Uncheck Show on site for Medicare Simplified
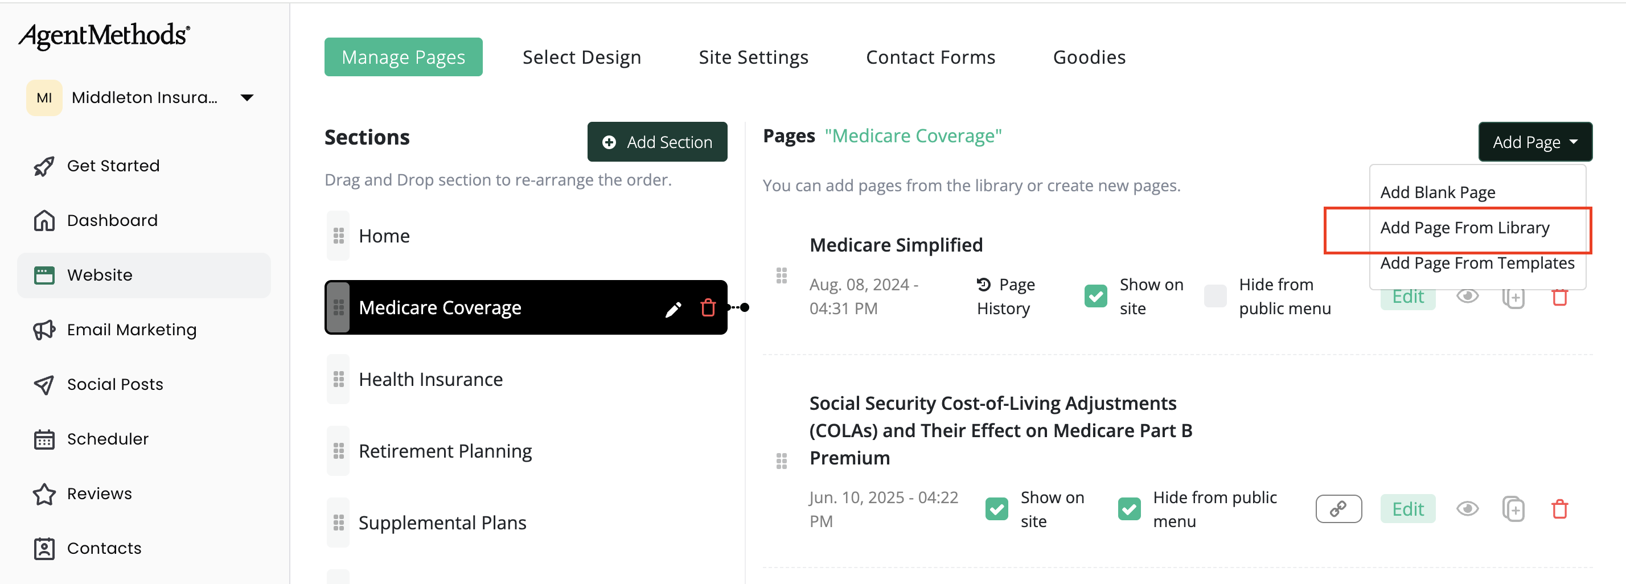The height and width of the screenshot is (584, 1626). pyautogui.click(x=1095, y=296)
